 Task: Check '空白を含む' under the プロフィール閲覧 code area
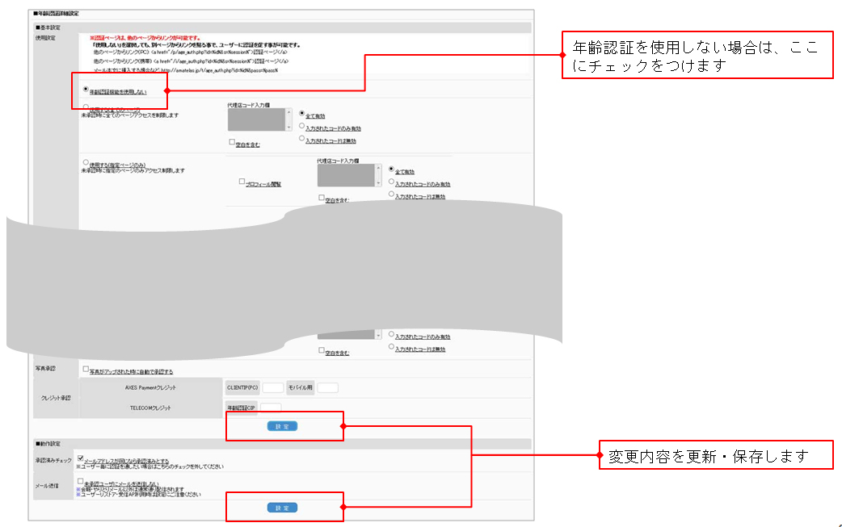click(x=321, y=198)
